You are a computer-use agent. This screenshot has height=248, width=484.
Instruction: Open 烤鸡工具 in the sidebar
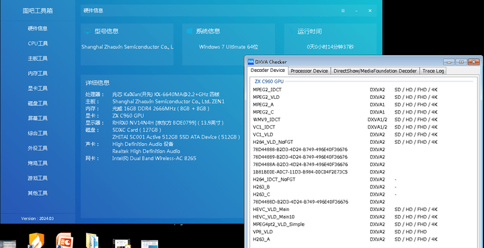pos(38,163)
